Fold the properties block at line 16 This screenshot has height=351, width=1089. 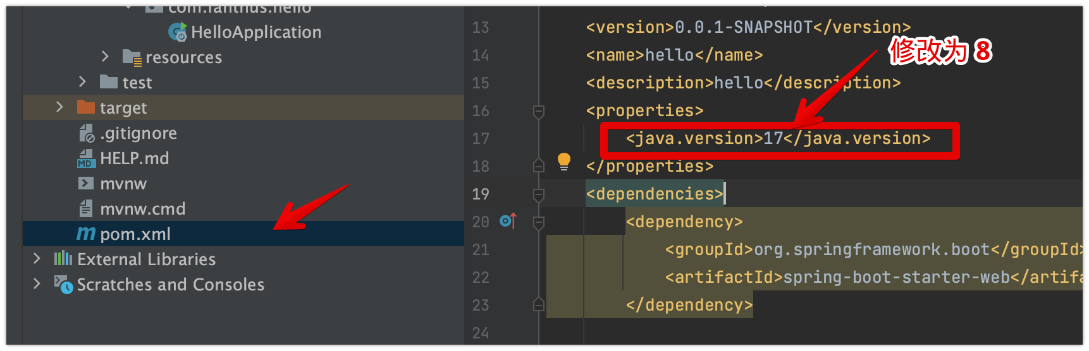(539, 112)
